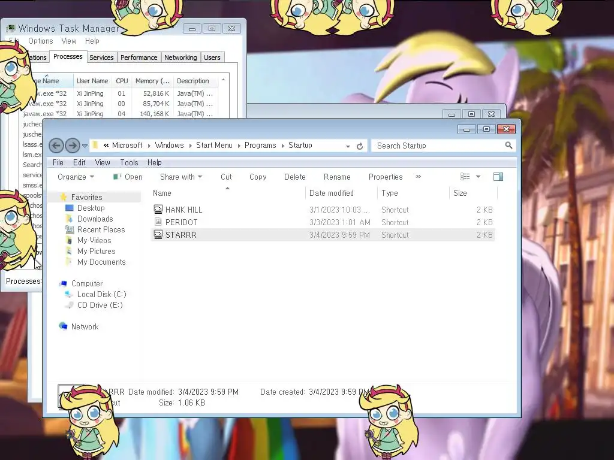
Task: Open the view options dropdown arrow
Action: point(478,177)
